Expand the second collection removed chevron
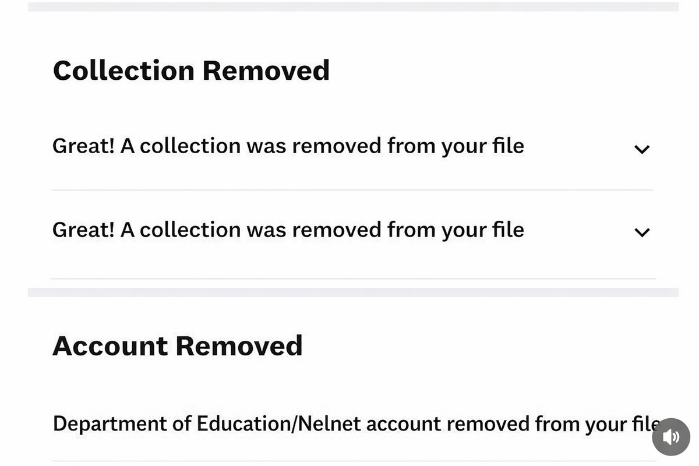The image size is (699, 466). (642, 232)
